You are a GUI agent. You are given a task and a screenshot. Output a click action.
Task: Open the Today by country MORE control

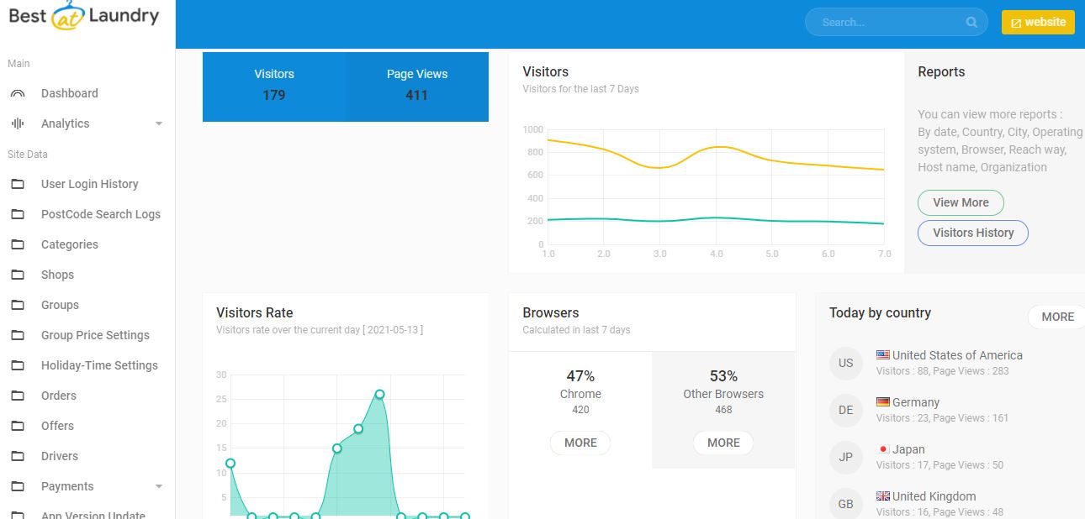(x=1056, y=317)
